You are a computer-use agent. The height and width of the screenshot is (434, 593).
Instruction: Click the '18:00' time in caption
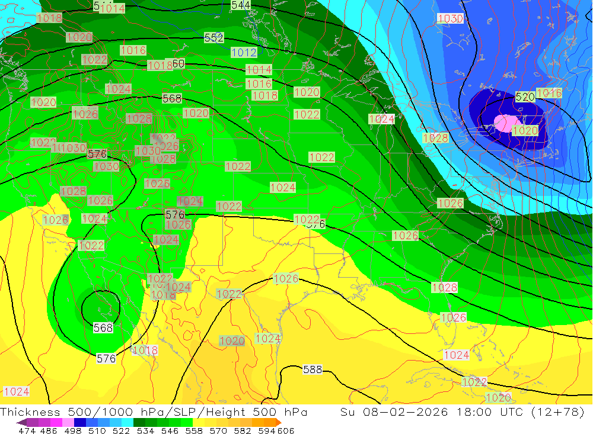[474, 412]
